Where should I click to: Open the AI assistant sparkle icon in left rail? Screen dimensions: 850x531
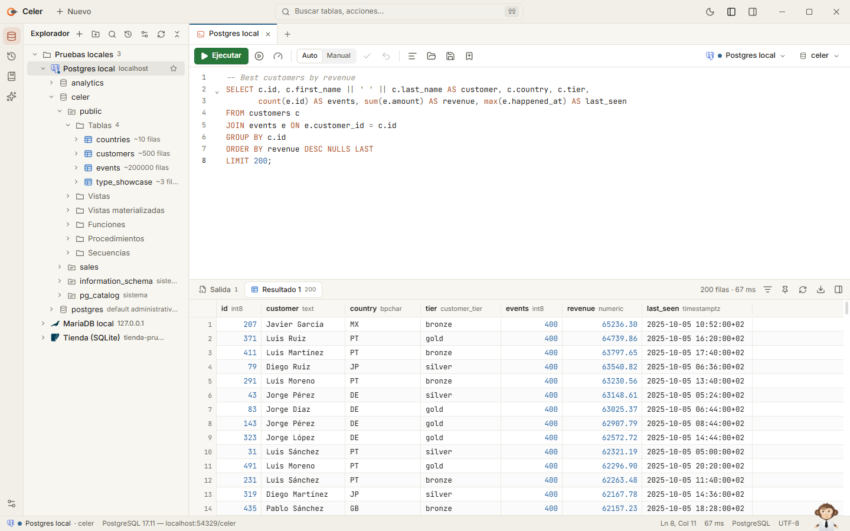tap(11, 96)
